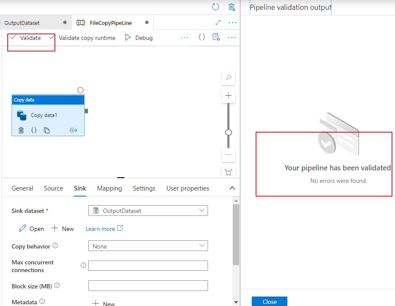
Task: Click the refresh icon at top
Action: pyautogui.click(x=215, y=7)
